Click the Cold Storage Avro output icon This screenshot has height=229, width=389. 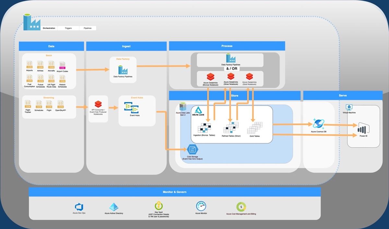(193, 150)
